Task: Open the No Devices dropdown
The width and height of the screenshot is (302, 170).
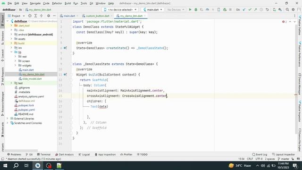Action: pos(176,9)
